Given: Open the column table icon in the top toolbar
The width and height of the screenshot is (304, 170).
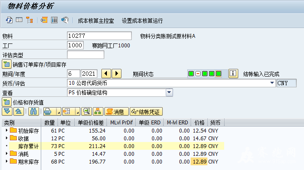Looking at the screenshot, I should 54,20.
